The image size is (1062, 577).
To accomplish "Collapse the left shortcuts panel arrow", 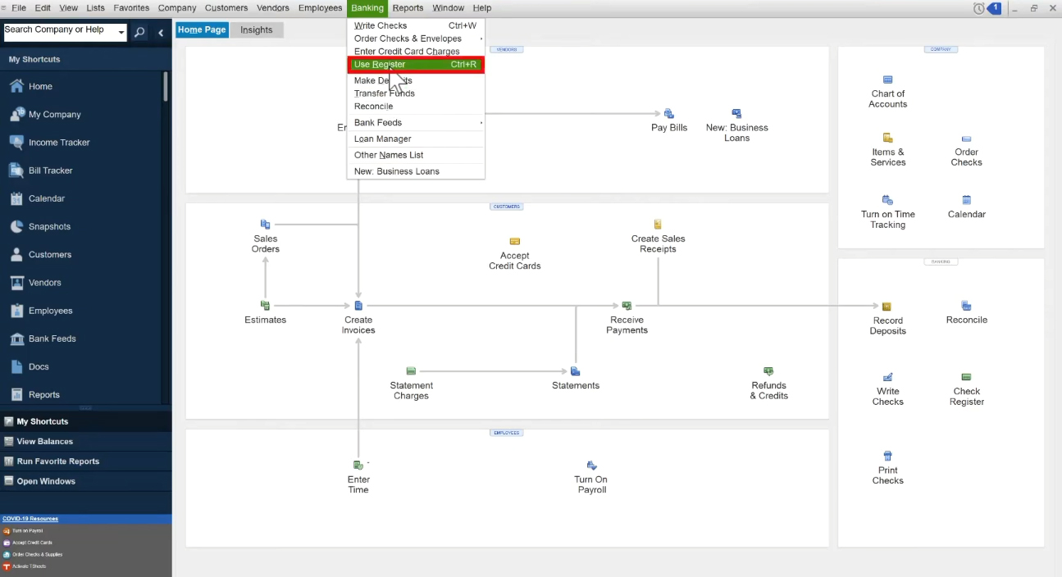I will click(x=161, y=33).
